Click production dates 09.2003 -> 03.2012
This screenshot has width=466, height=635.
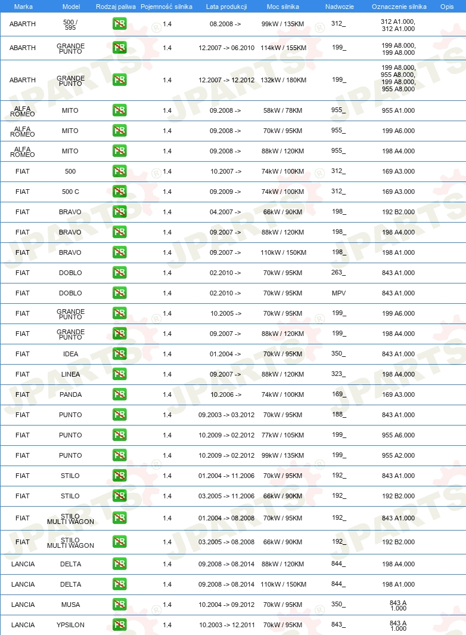(x=226, y=415)
